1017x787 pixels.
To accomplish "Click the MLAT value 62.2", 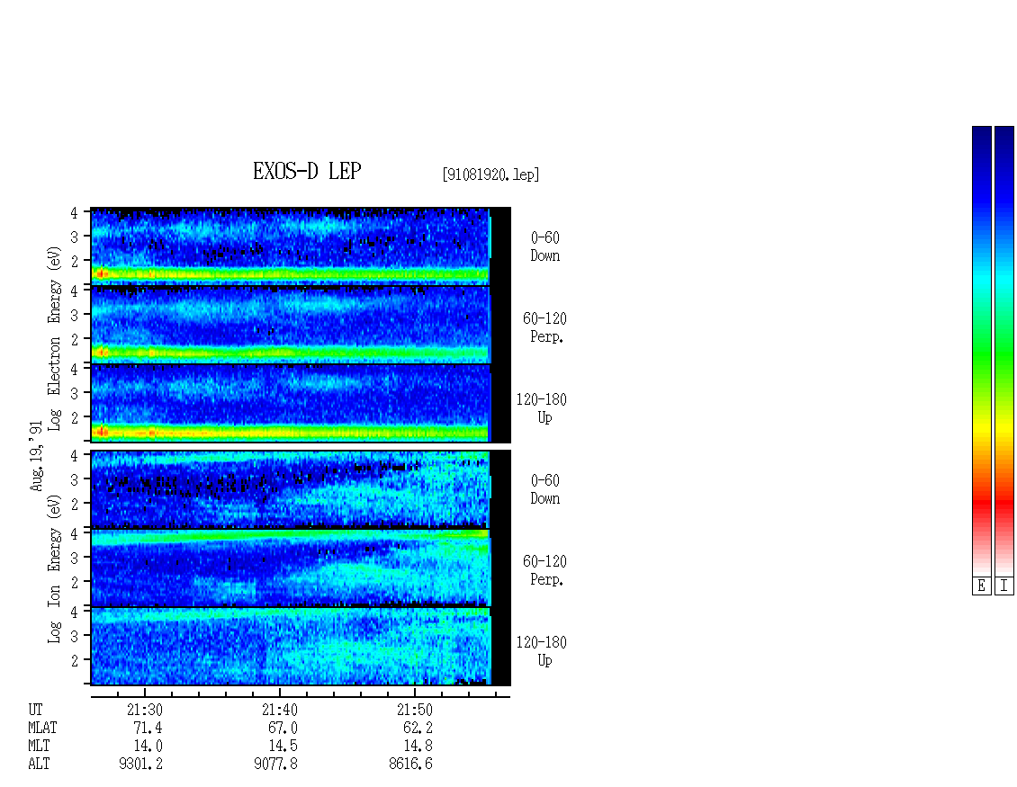I will 418,728.
